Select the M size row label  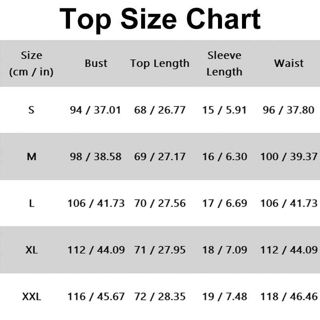32,157
